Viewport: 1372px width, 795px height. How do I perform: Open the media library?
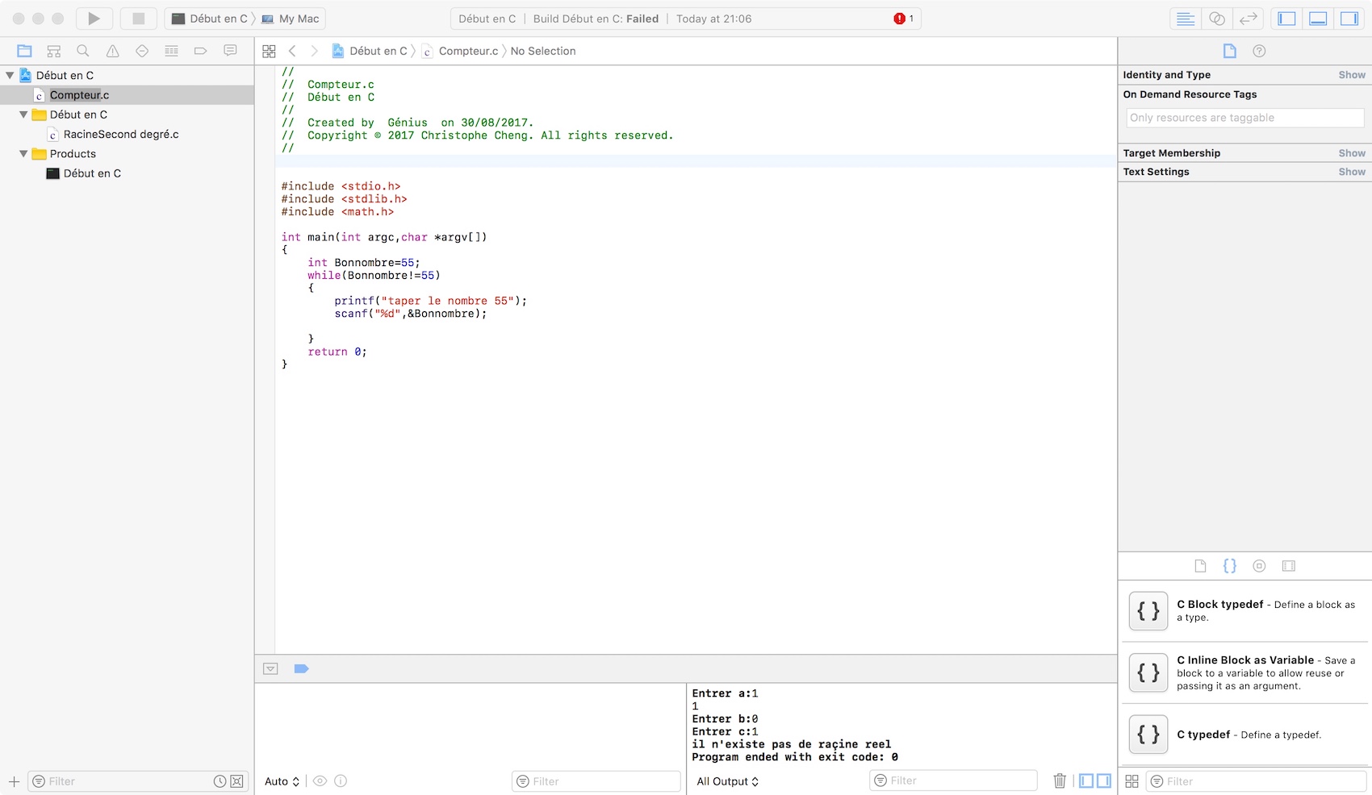tap(1289, 566)
